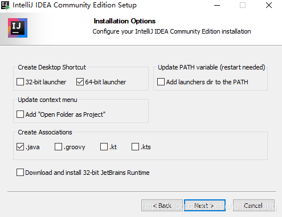Click the setup icon in title bar
Screen dimensions: 282x217
click(5, 5)
